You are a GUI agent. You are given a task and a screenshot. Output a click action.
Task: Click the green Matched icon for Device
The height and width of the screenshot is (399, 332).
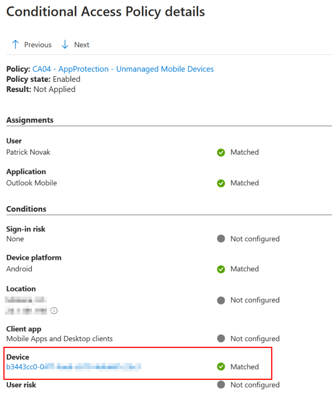pos(221,367)
